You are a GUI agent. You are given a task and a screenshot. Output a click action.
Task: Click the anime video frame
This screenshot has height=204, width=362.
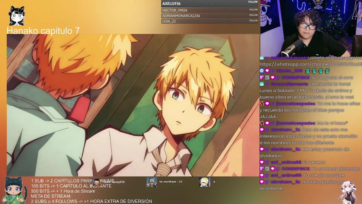click(x=133, y=105)
